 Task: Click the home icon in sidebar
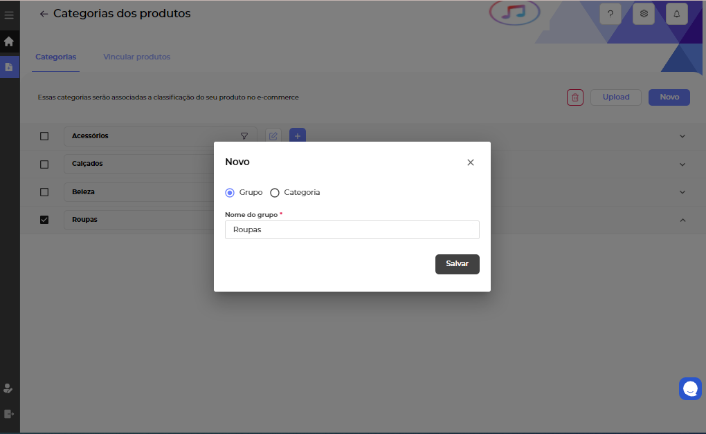9,41
